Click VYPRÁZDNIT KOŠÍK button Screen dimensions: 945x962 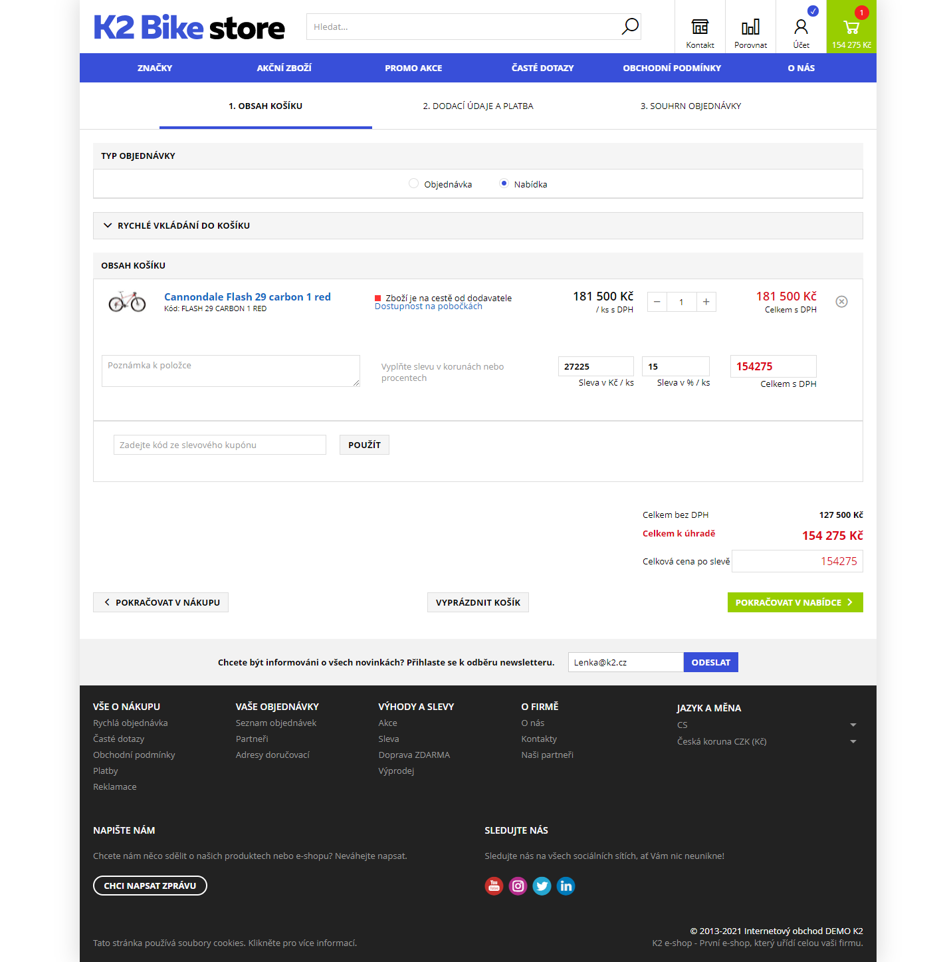[478, 602]
